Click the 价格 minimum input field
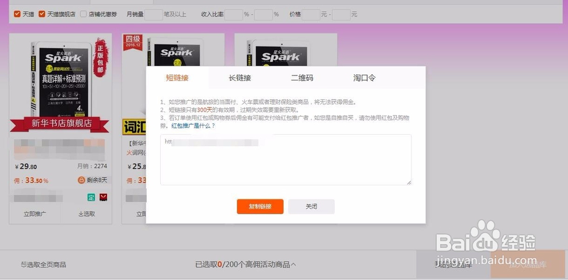The width and height of the screenshot is (568, 280). point(311,14)
